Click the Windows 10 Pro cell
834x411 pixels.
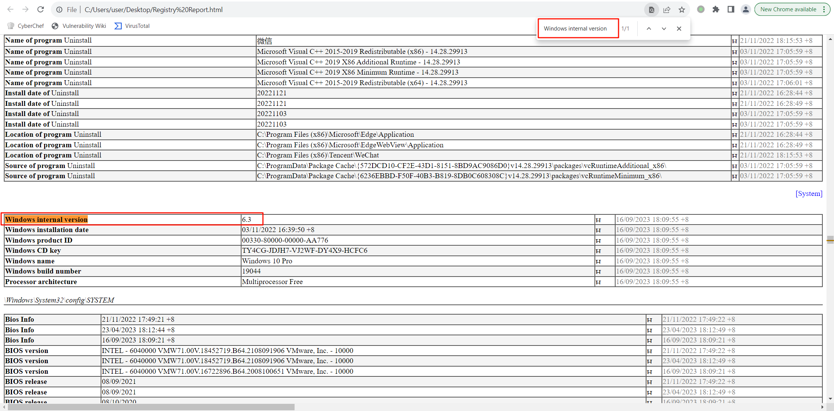pyautogui.click(x=418, y=261)
